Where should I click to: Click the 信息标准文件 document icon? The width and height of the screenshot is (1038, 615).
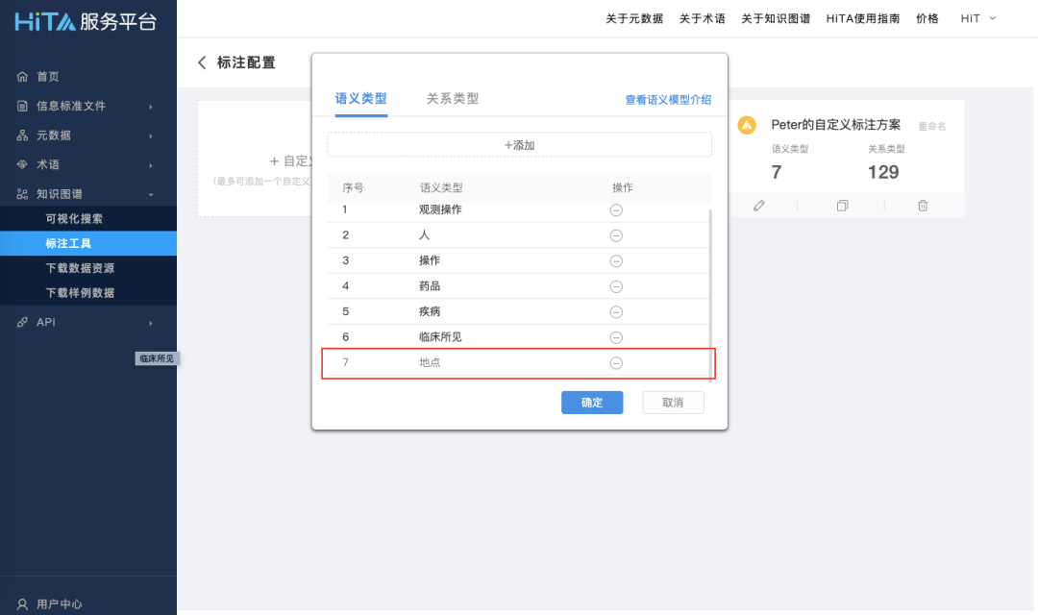22,106
